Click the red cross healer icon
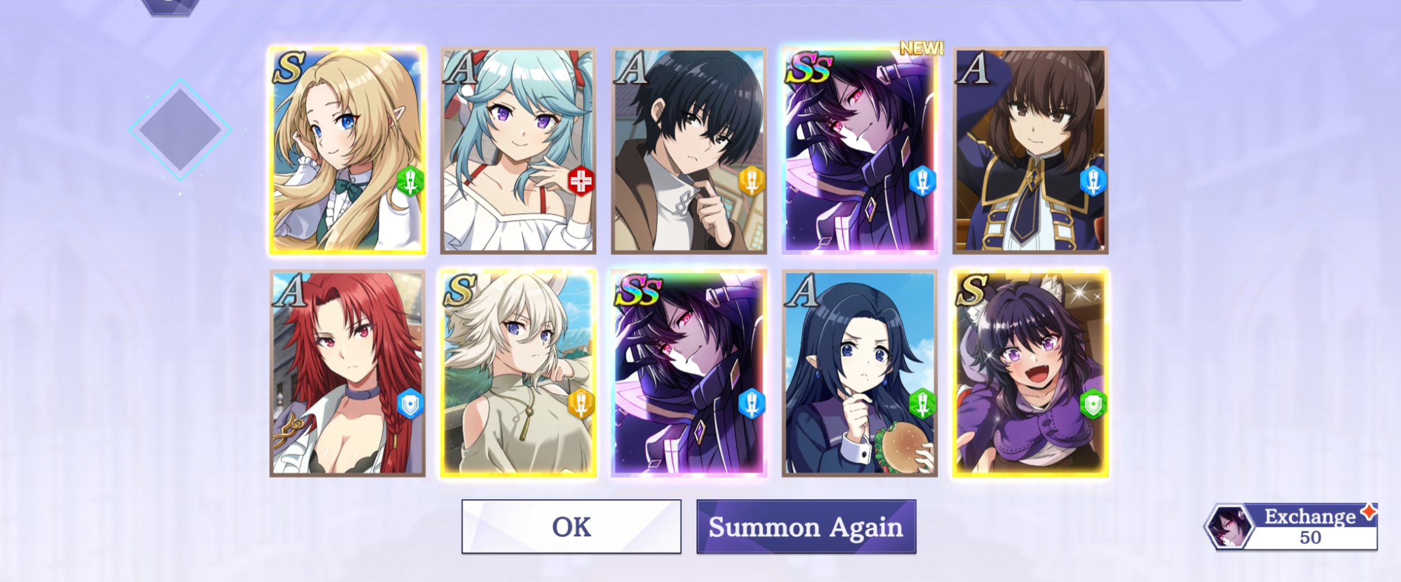This screenshot has width=1401, height=582. [x=581, y=181]
